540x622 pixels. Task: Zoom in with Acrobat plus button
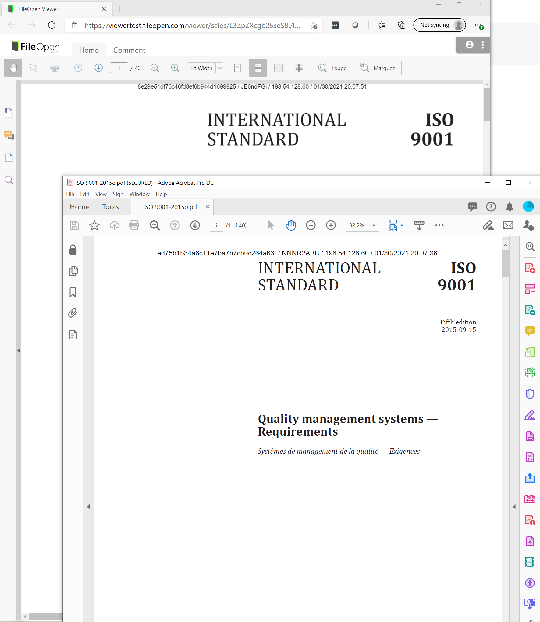click(331, 226)
